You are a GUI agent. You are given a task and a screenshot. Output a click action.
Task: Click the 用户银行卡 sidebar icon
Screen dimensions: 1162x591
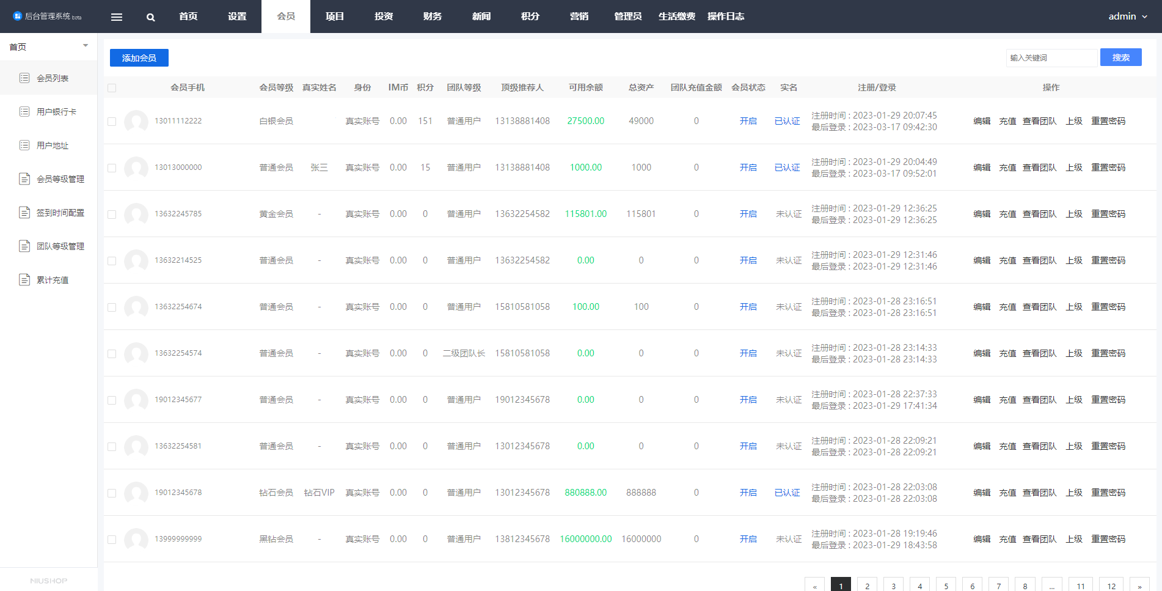[x=24, y=111]
